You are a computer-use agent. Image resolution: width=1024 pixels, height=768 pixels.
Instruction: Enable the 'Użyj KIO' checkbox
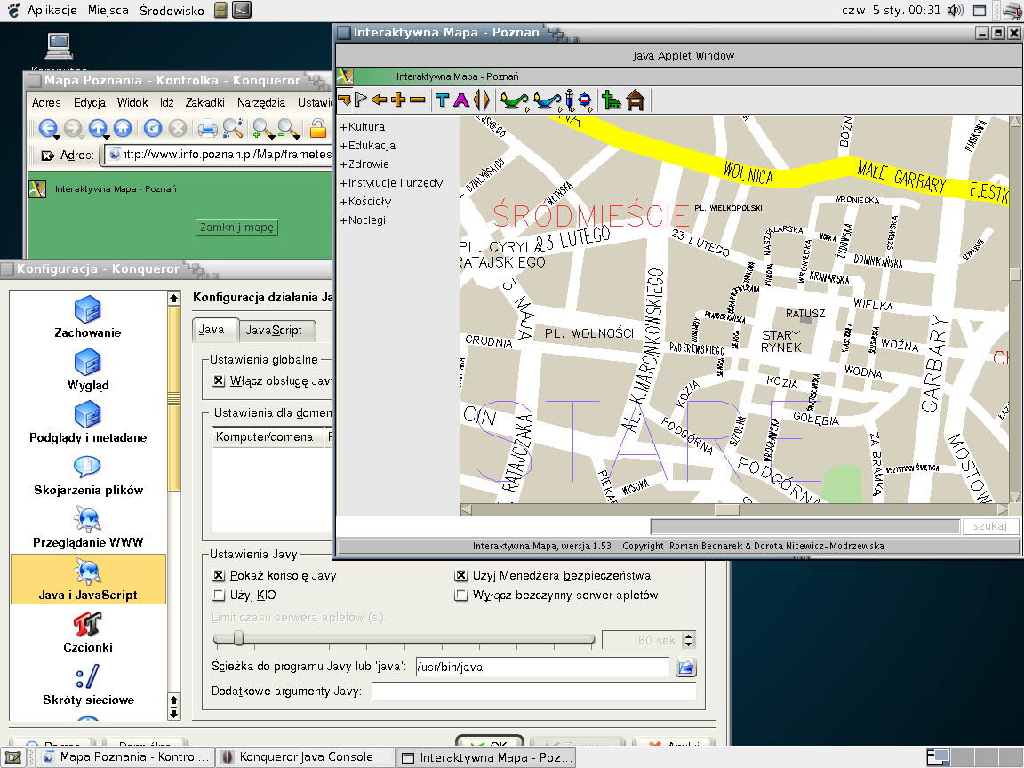(219, 595)
